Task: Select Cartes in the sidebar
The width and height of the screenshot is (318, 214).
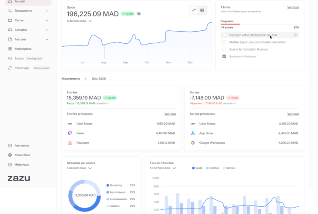Action: [x=19, y=20]
